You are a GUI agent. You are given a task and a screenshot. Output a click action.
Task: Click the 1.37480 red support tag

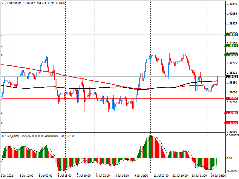click(x=232, y=113)
